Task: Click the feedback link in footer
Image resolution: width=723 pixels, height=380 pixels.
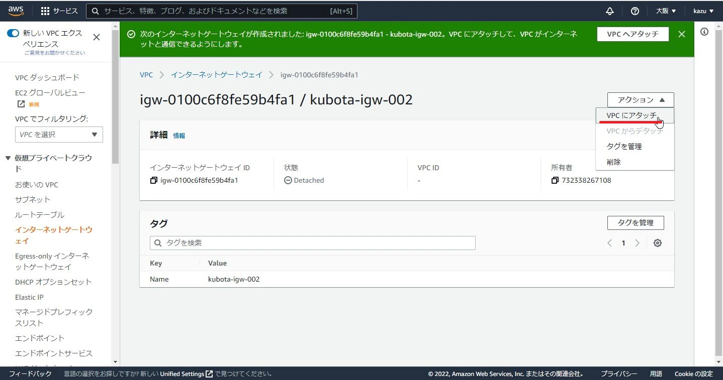Action: click(x=30, y=374)
